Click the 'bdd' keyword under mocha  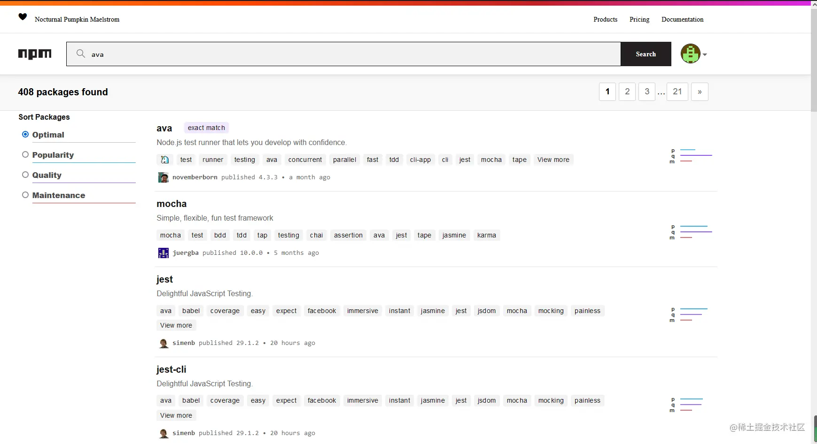coord(220,235)
